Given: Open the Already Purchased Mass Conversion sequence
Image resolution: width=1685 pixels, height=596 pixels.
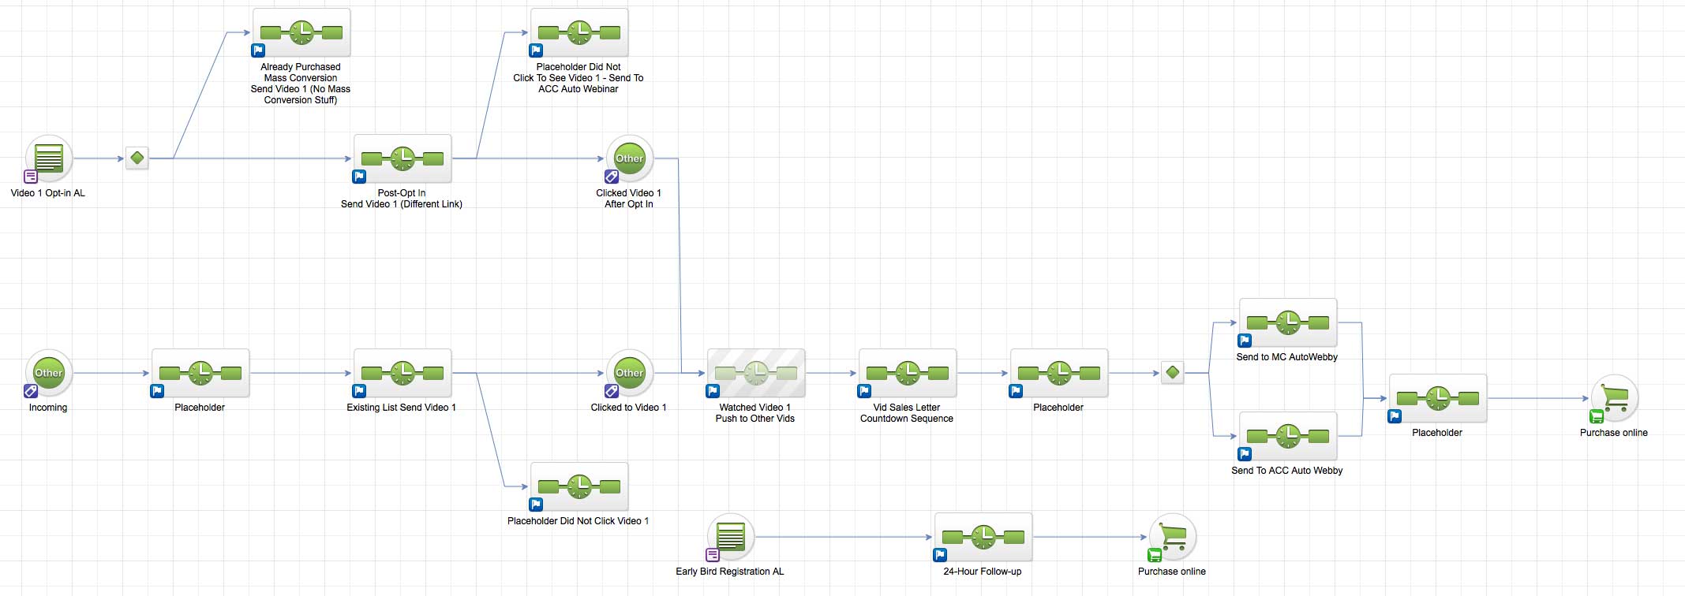Looking at the screenshot, I should click(x=301, y=33).
